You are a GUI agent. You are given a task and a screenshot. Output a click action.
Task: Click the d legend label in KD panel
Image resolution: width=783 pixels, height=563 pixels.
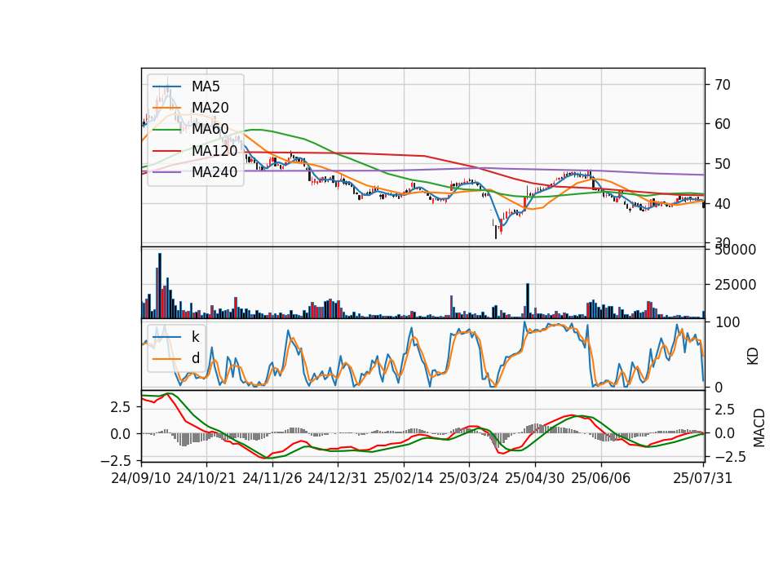196,358
